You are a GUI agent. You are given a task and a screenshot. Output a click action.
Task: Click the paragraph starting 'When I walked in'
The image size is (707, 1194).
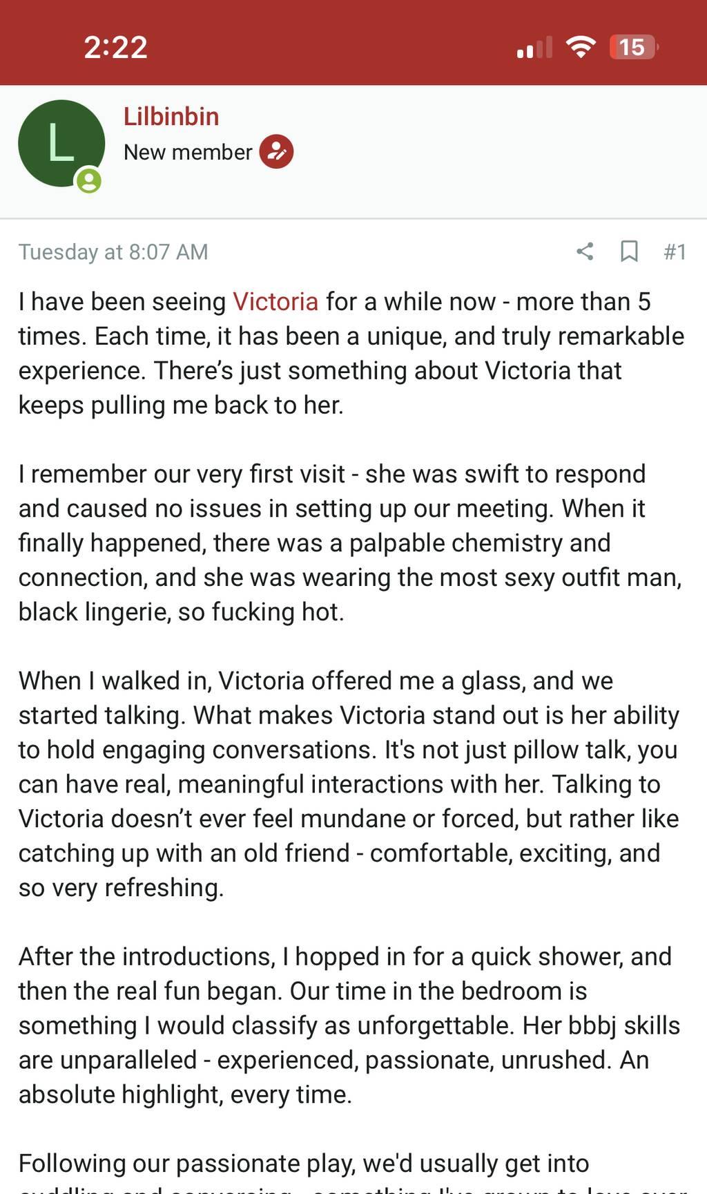point(352,784)
